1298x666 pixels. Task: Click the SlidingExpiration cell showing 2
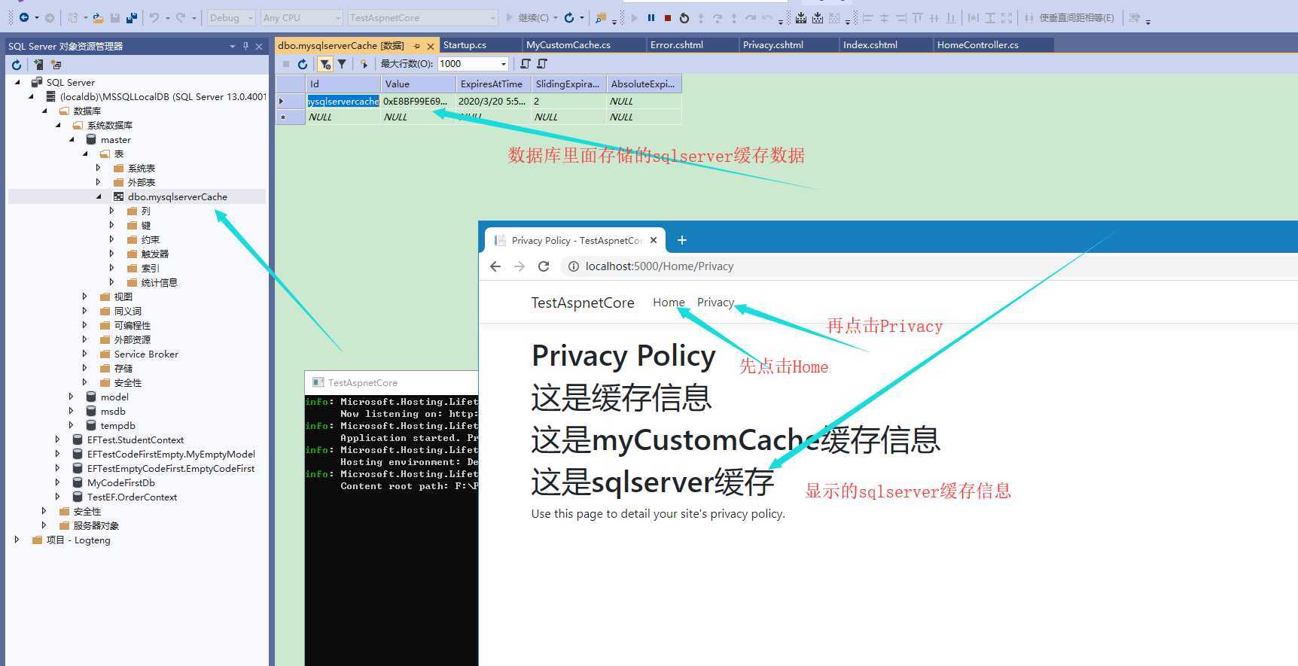coord(569,101)
